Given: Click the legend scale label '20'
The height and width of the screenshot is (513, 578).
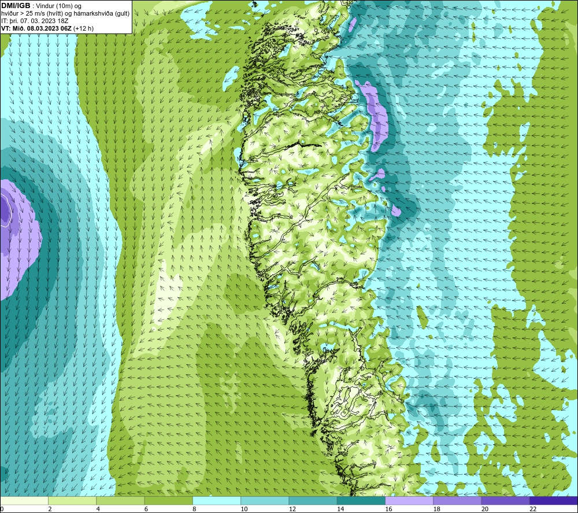Looking at the screenshot, I should click(485, 509).
